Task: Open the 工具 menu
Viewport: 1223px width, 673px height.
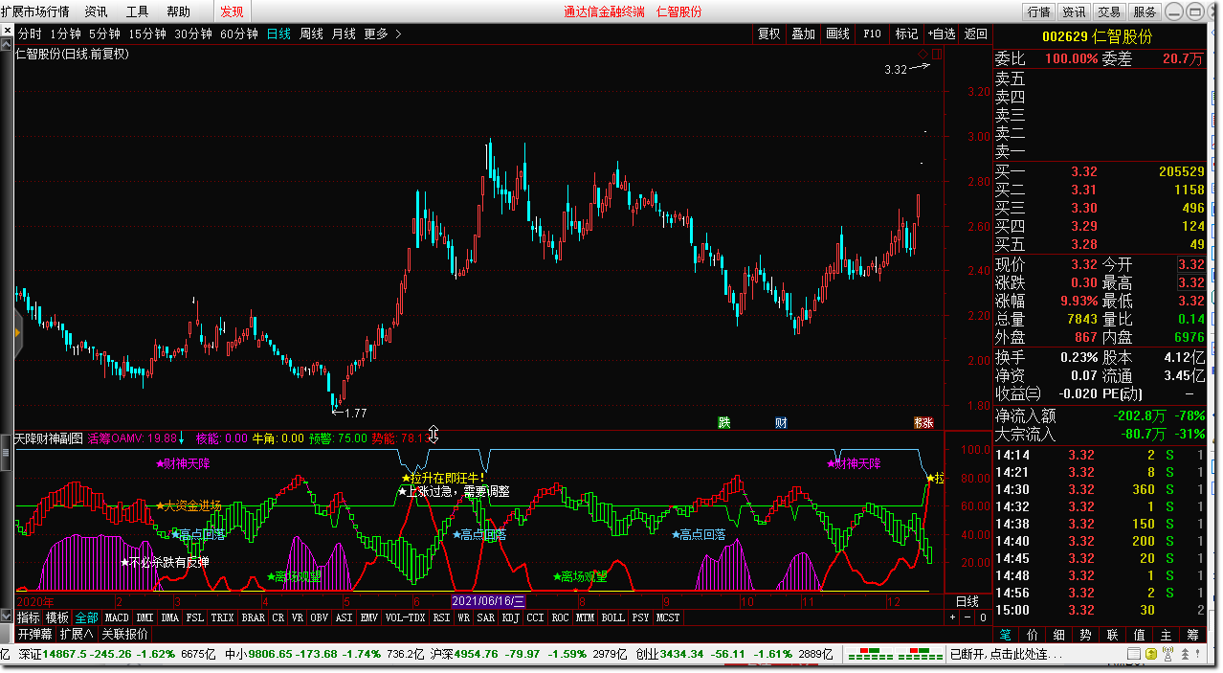Action: 137,11
